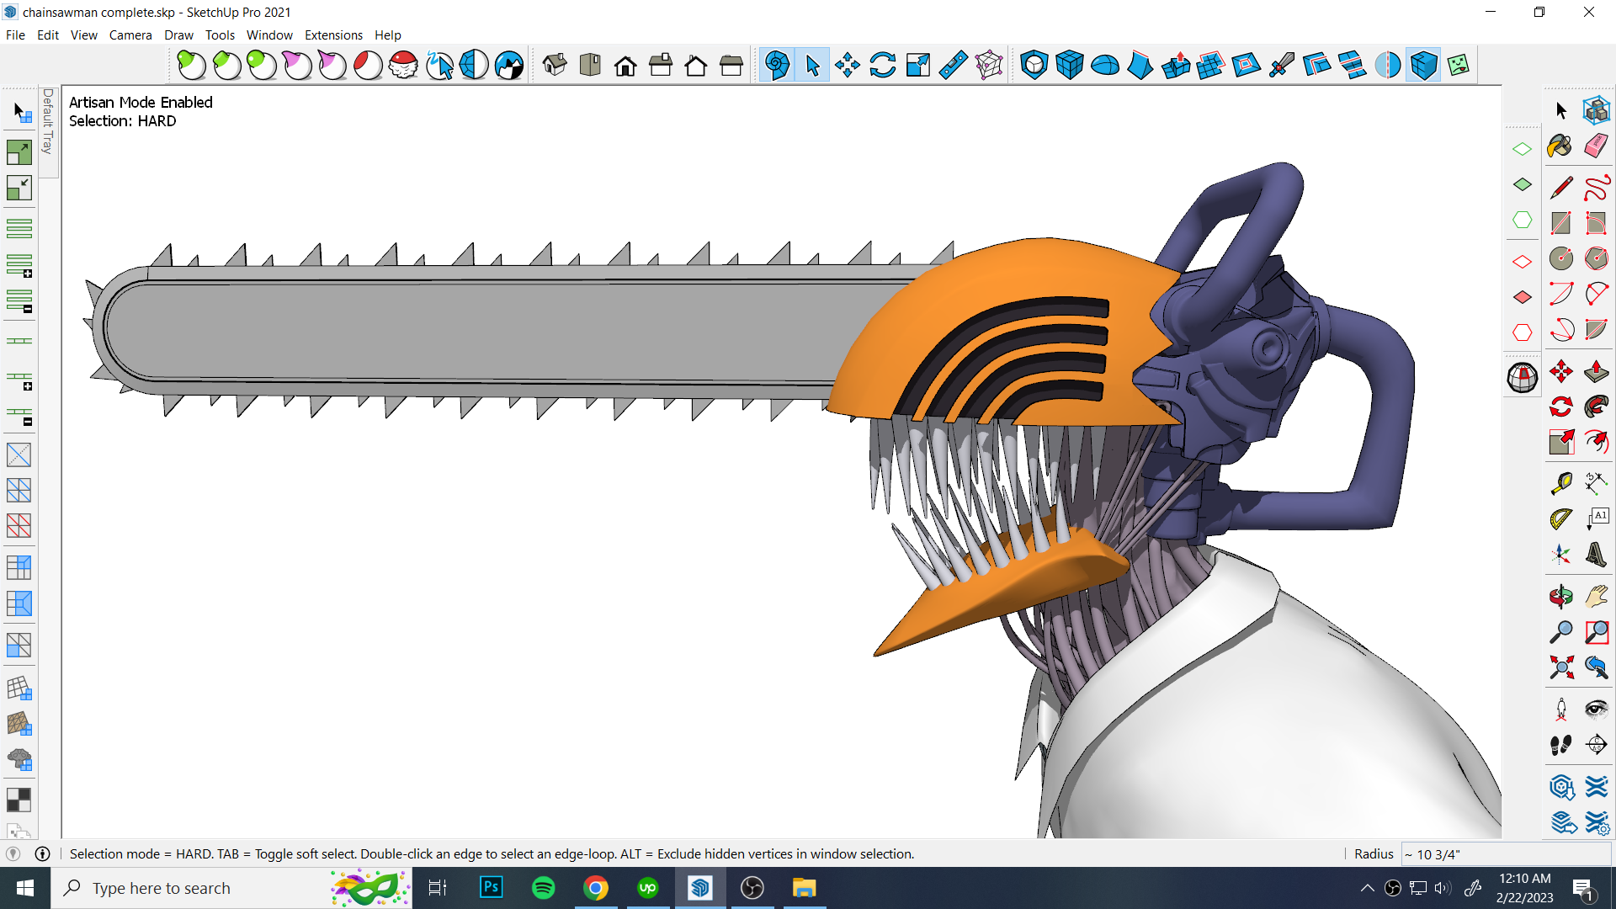Viewport: 1616px width, 909px height.
Task: Click the model info icon in status bar
Action: point(42,853)
